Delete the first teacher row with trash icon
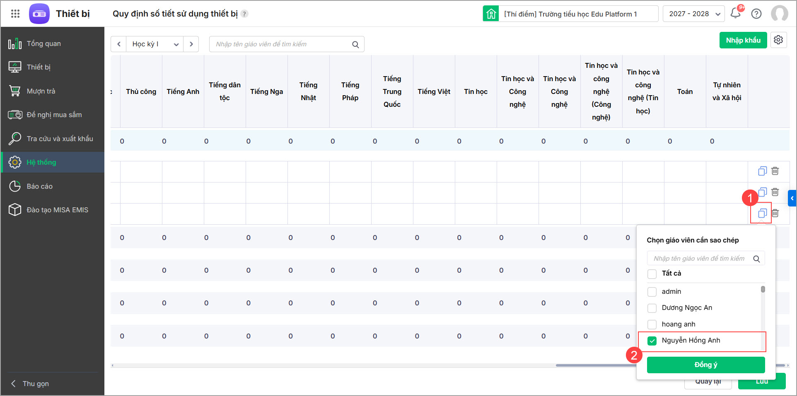Viewport: 797px width, 396px height. 775,171
